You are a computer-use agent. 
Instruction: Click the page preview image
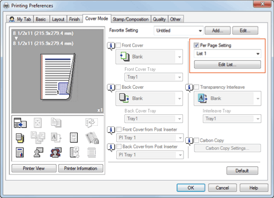point(58,77)
